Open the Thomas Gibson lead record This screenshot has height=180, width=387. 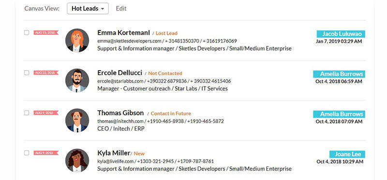click(x=120, y=113)
